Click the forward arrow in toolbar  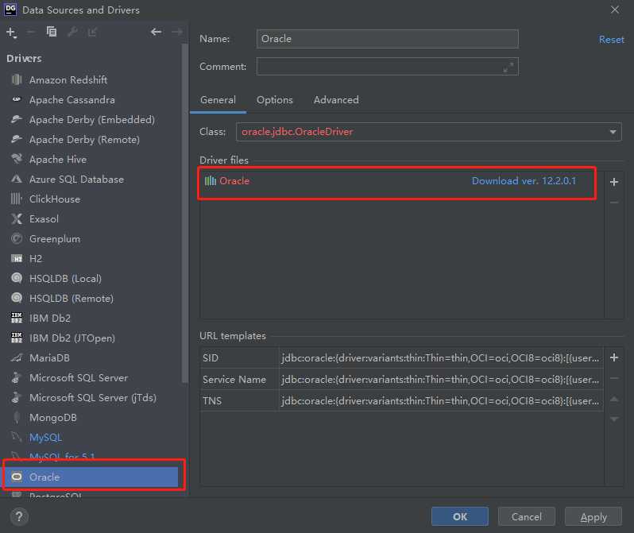click(x=176, y=32)
